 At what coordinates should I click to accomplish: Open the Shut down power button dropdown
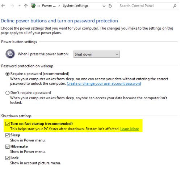[x=97, y=54]
